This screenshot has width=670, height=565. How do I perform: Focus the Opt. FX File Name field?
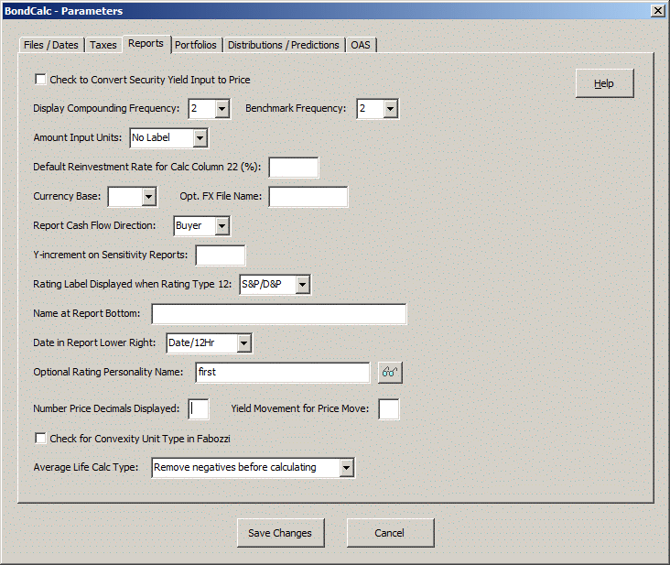click(308, 197)
